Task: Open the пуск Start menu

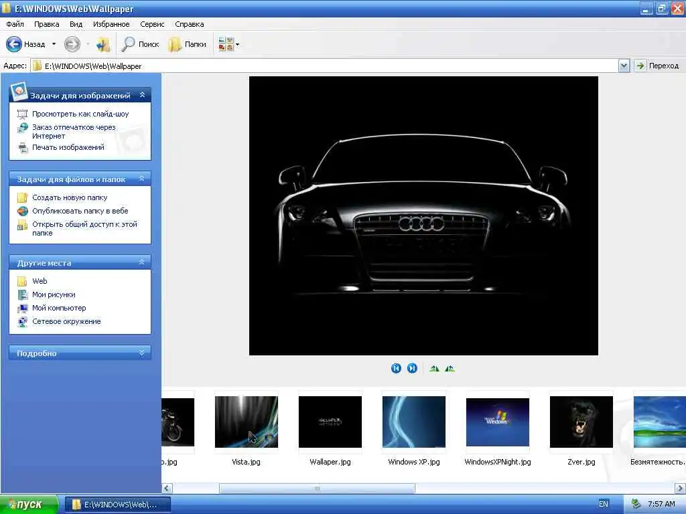Action: [29, 505]
